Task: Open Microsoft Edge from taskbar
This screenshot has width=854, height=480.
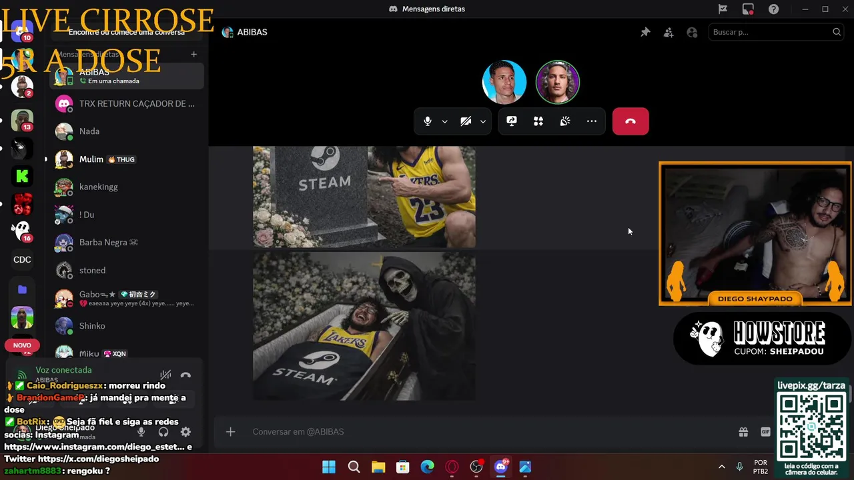Action: (x=428, y=467)
